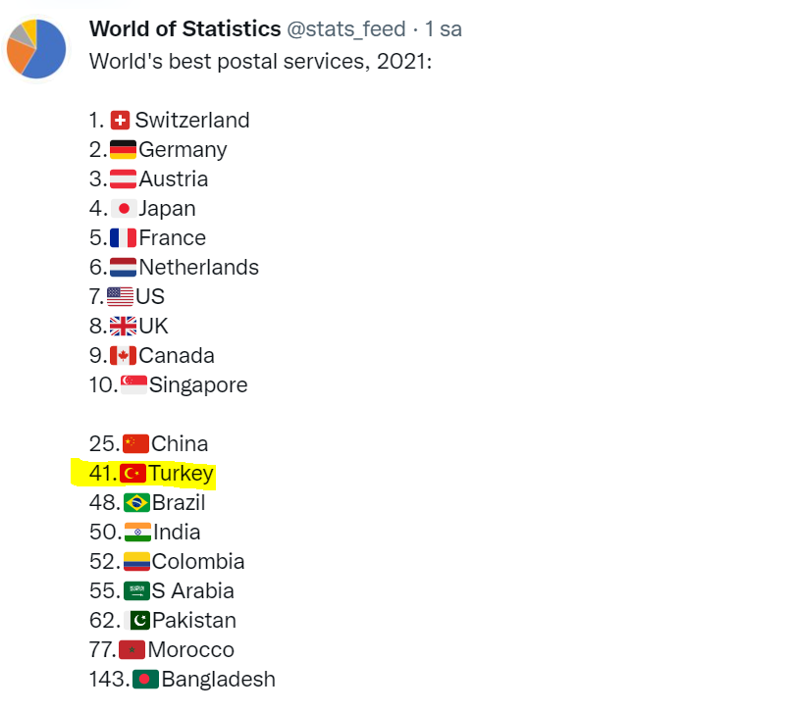
Task: Select the Japan flag icon
Action: 124,209
